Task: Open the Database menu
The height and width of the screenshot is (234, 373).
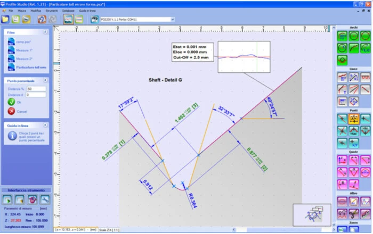Action: point(68,11)
